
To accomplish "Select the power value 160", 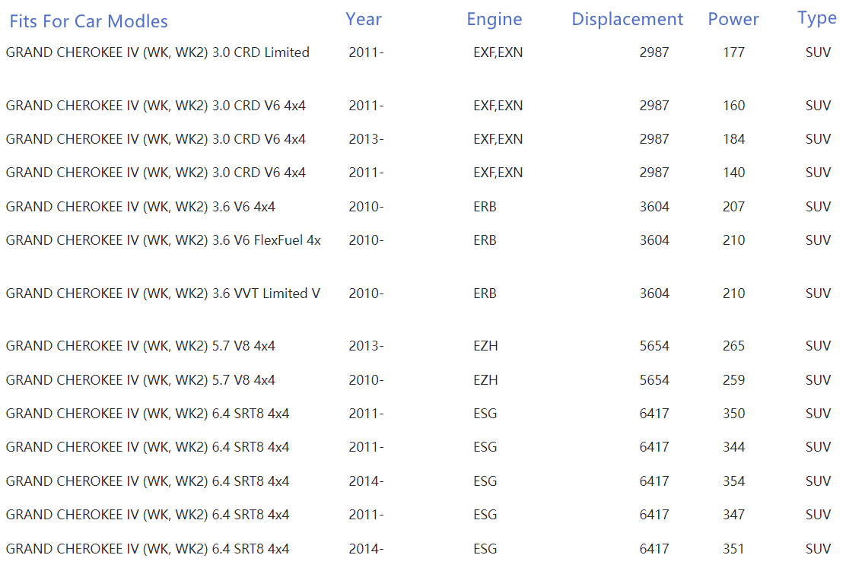I will tap(733, 106).
